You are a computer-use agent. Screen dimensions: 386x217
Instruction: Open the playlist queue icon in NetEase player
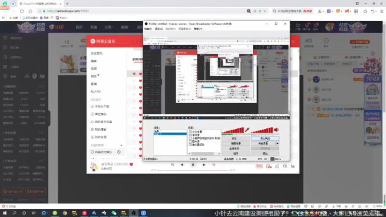tap(293, 166)
